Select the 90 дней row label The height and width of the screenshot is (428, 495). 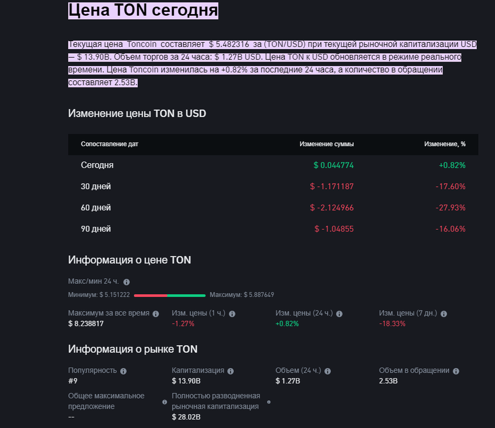(95, 229)
